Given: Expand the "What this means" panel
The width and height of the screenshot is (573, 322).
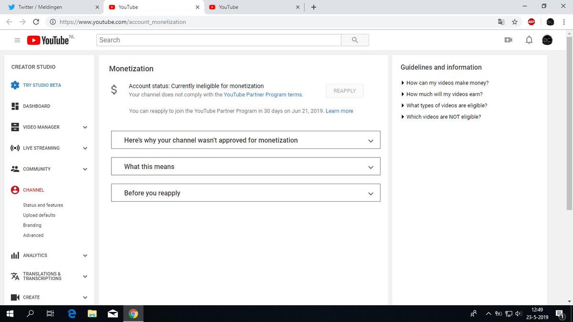Looking at the screenshot, I should [245, 166].
